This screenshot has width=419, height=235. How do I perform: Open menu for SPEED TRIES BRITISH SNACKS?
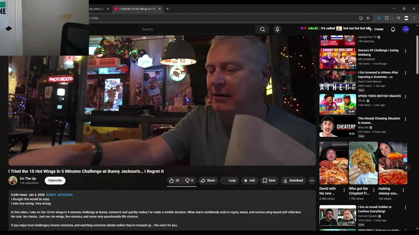[405, 97]
